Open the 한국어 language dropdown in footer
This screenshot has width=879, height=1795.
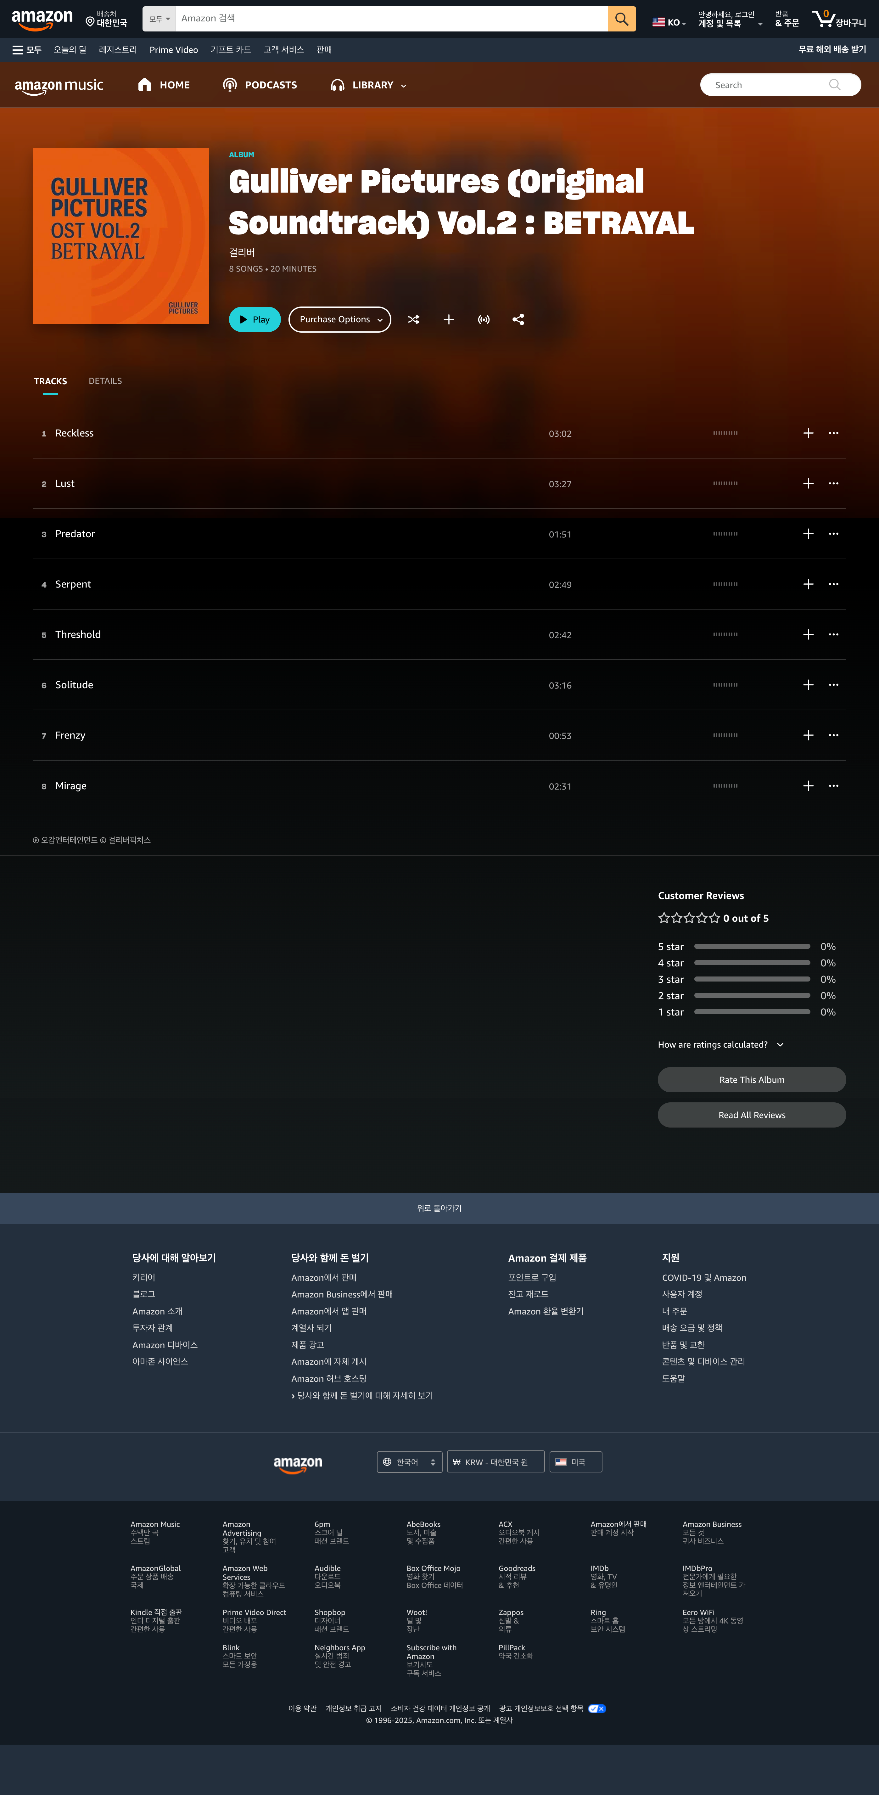[410, 1463]
